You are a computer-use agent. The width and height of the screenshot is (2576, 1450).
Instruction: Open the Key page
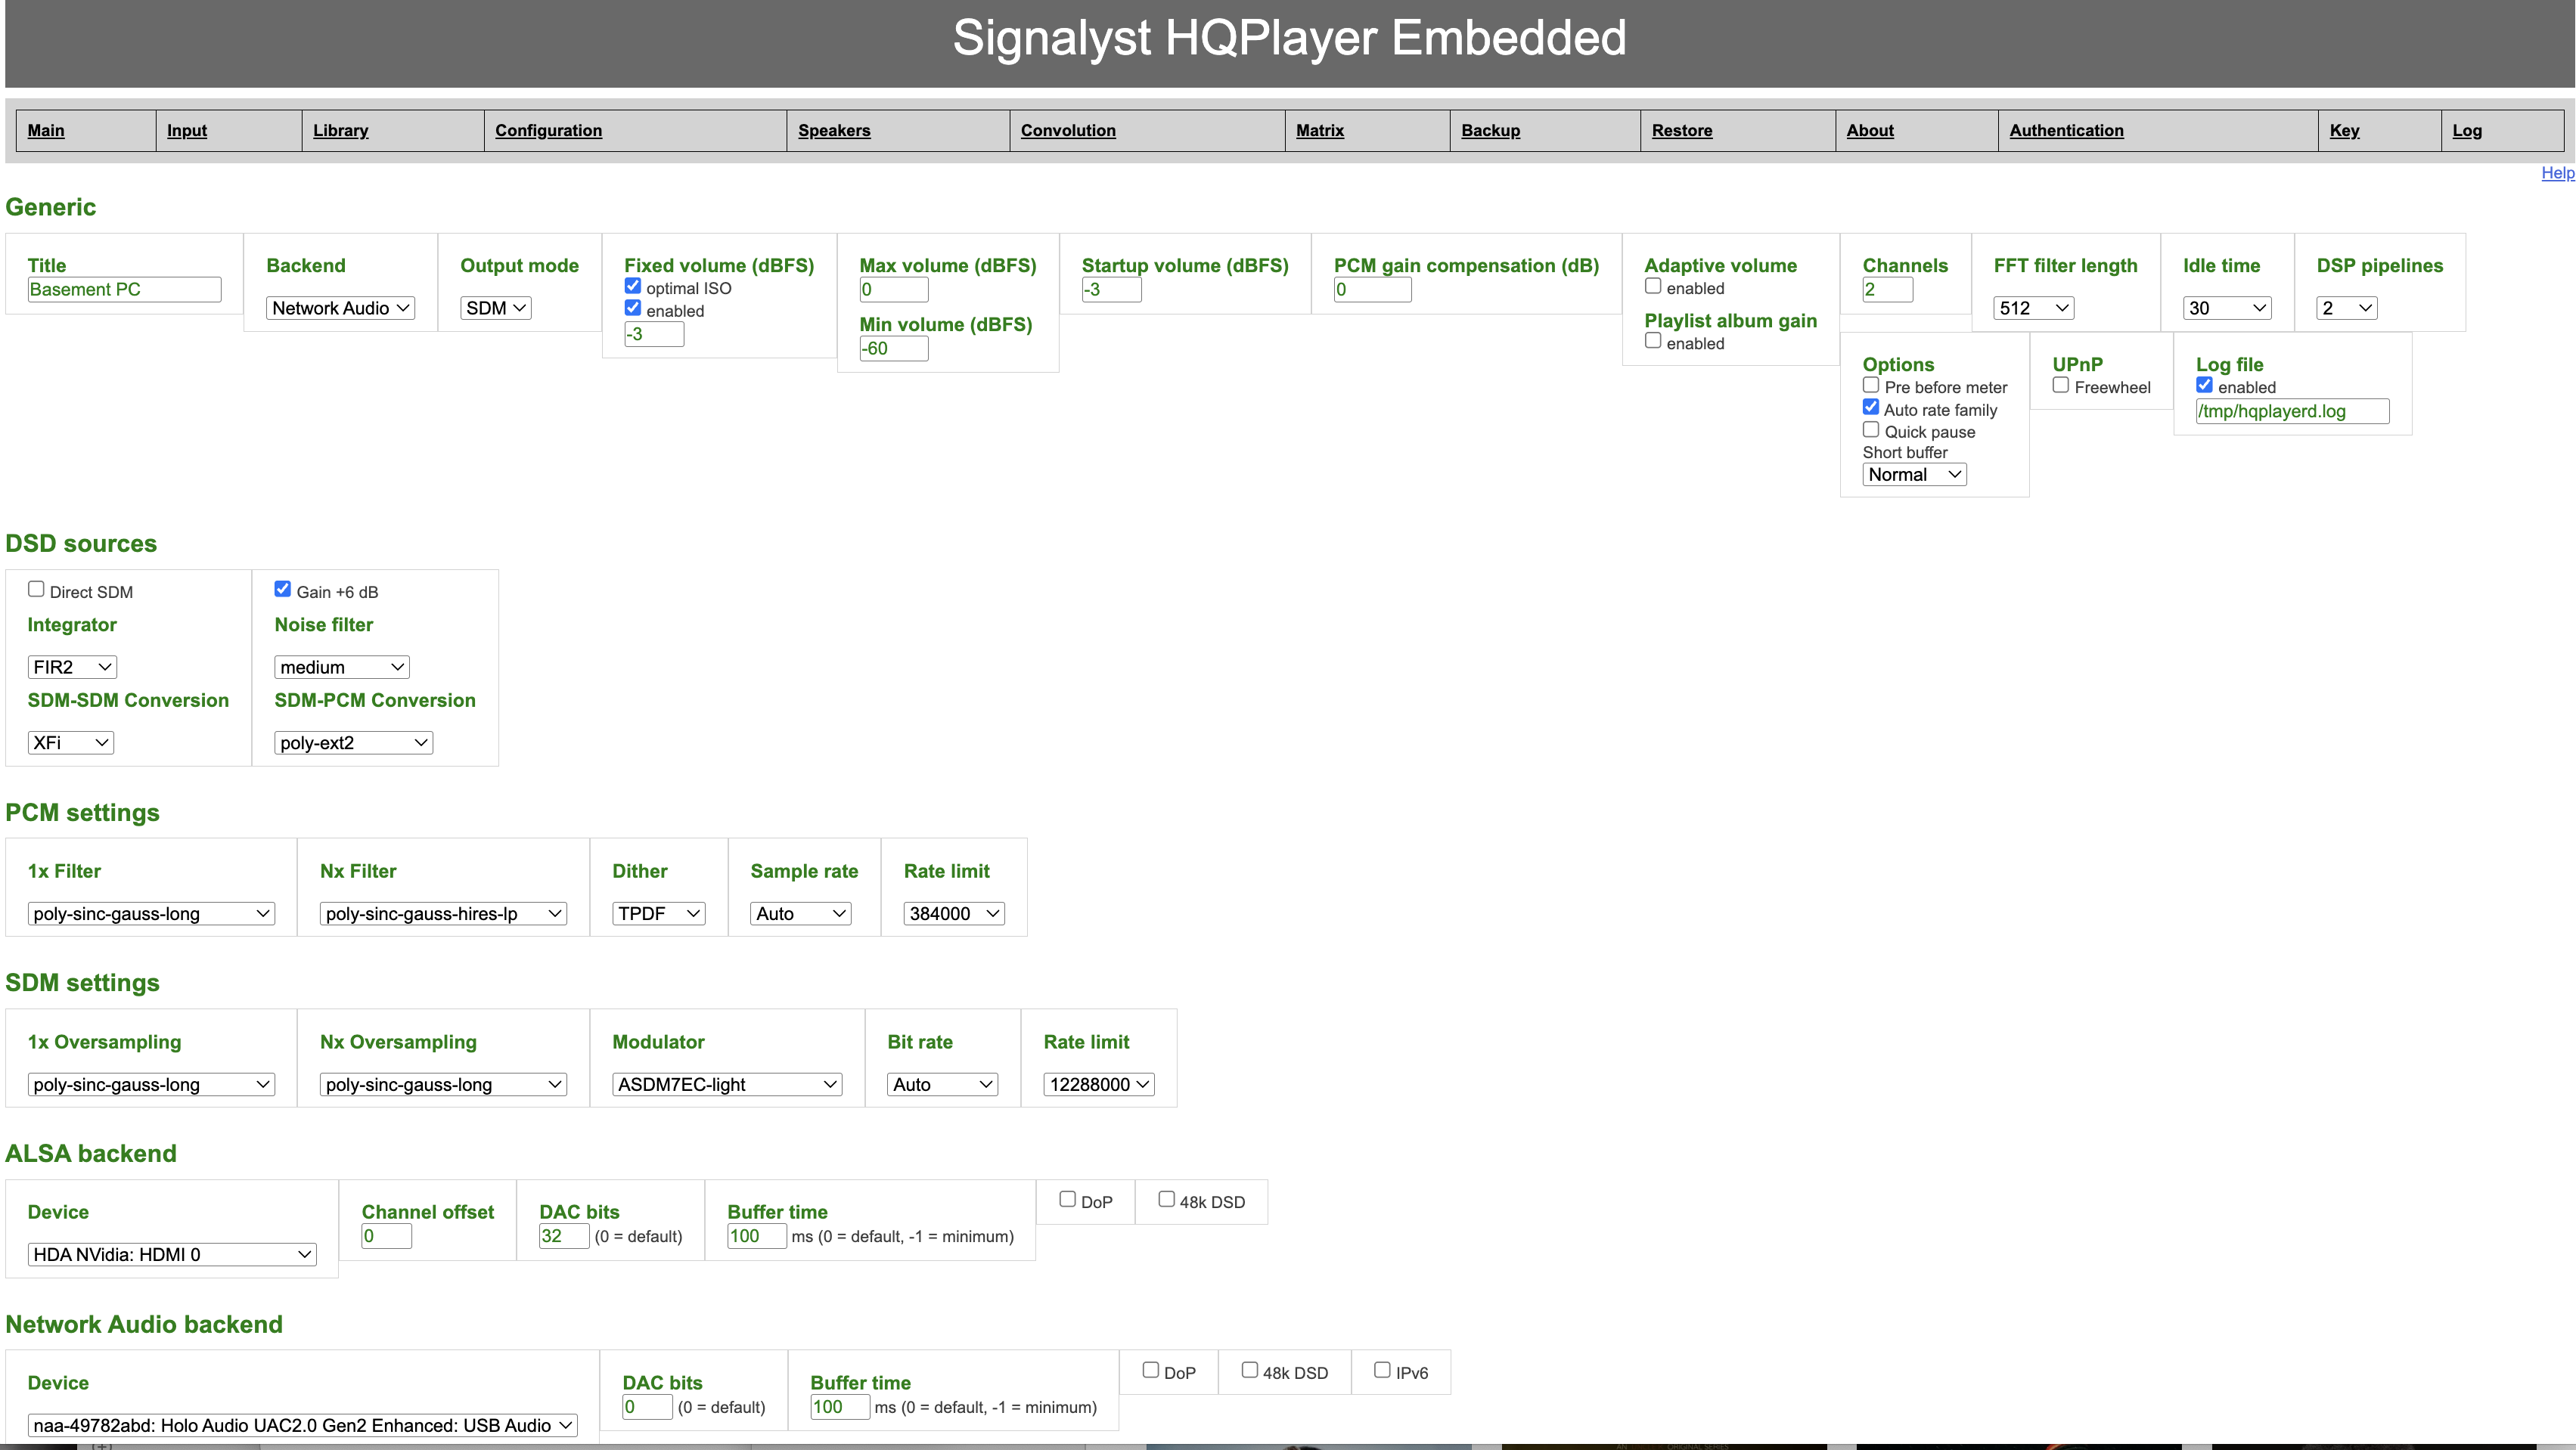coord(2344,130)
